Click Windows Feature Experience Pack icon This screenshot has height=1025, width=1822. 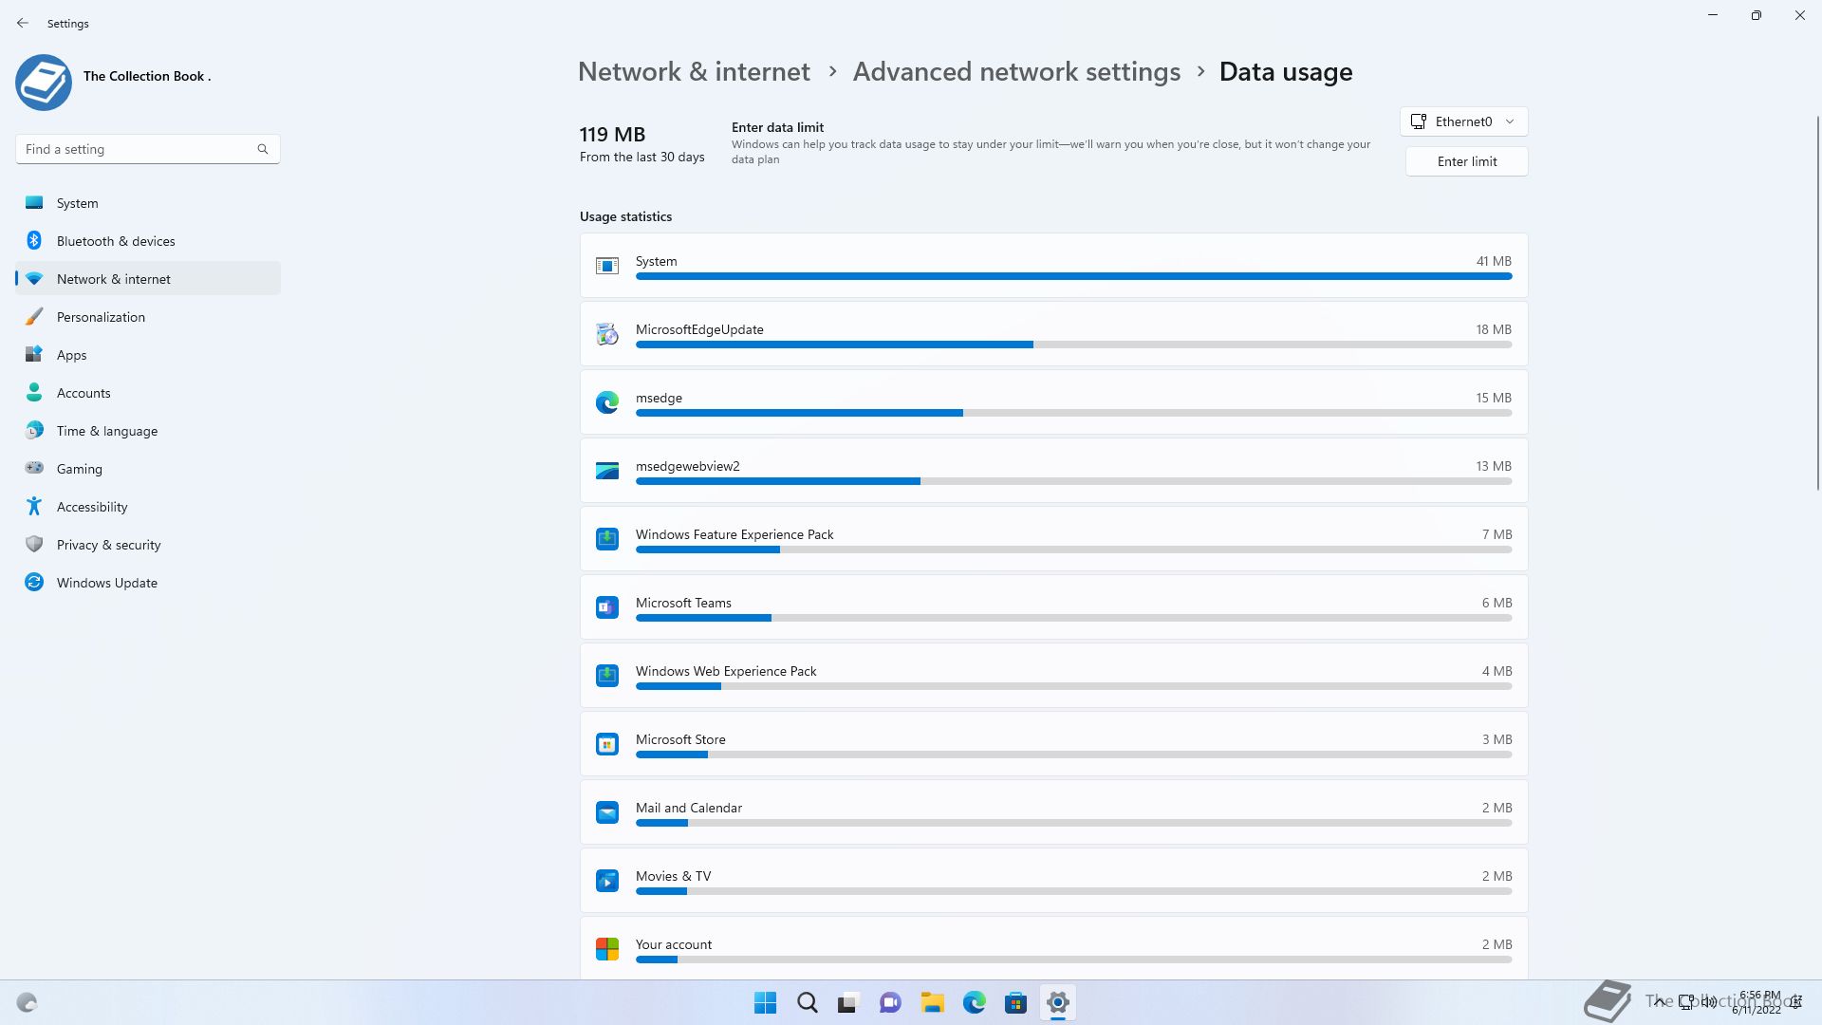tap(607, 539)
